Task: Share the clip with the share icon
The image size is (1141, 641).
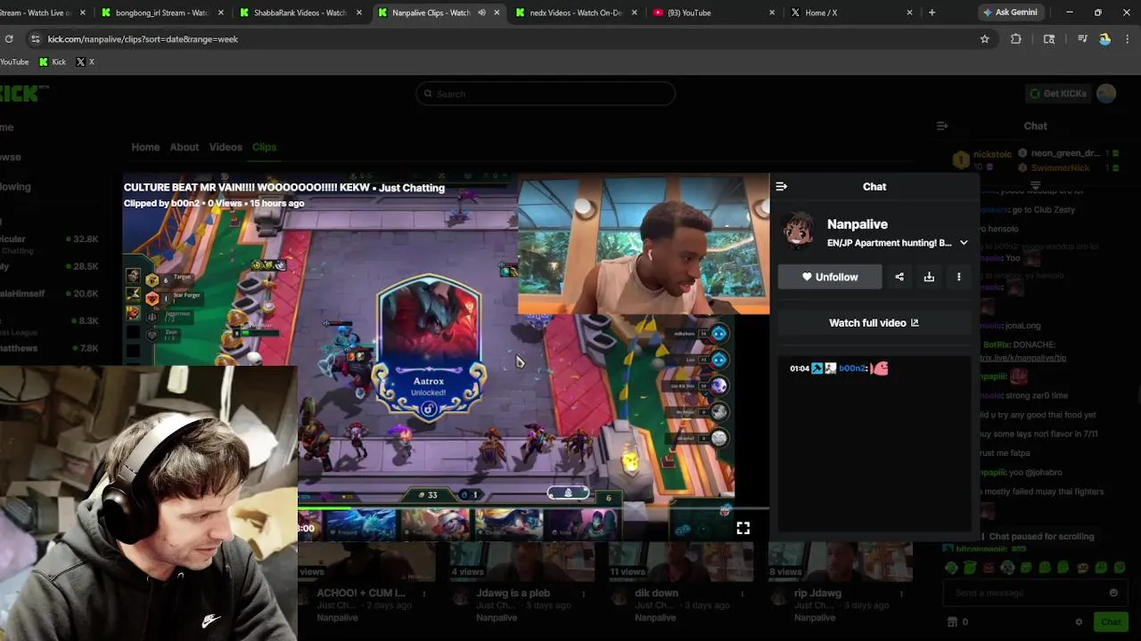Action: click(x=899, y=277)
